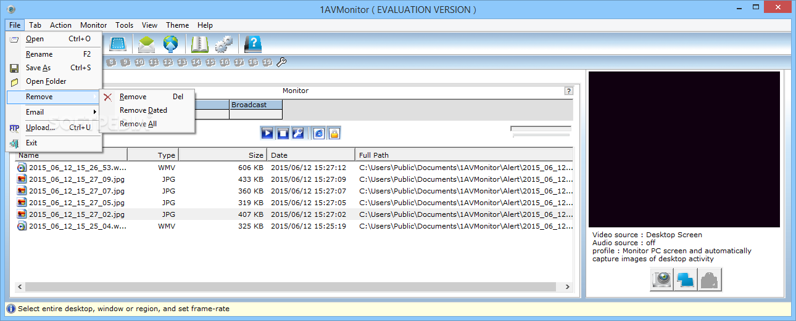
Task: Sort file list by Full Path column
Action: [464, 155]
